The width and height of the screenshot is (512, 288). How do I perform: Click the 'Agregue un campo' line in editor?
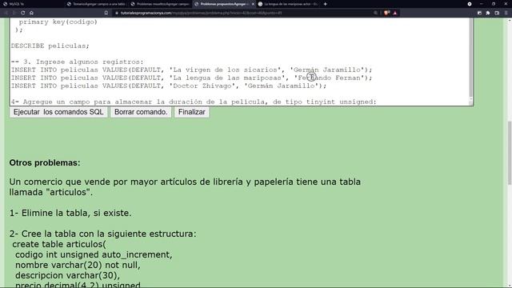(194, 102)
